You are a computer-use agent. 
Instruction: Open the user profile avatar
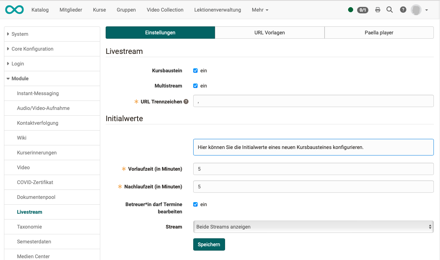[x=416, y=10]
